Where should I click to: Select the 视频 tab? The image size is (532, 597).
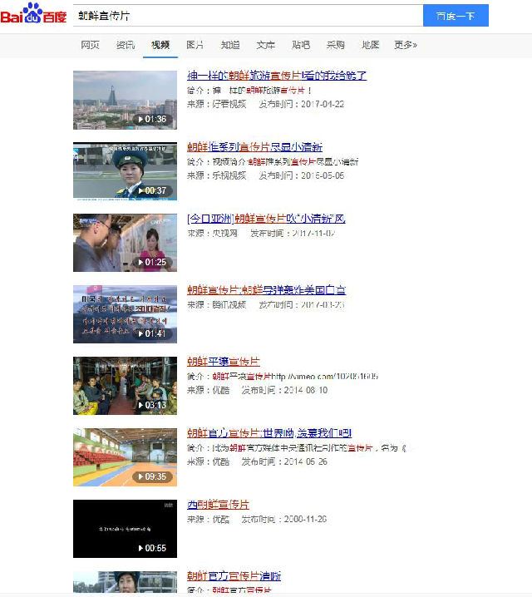click(160, 45)
